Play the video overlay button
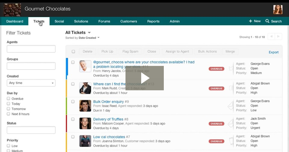The image size is (289, 152). tap(145, 78)
